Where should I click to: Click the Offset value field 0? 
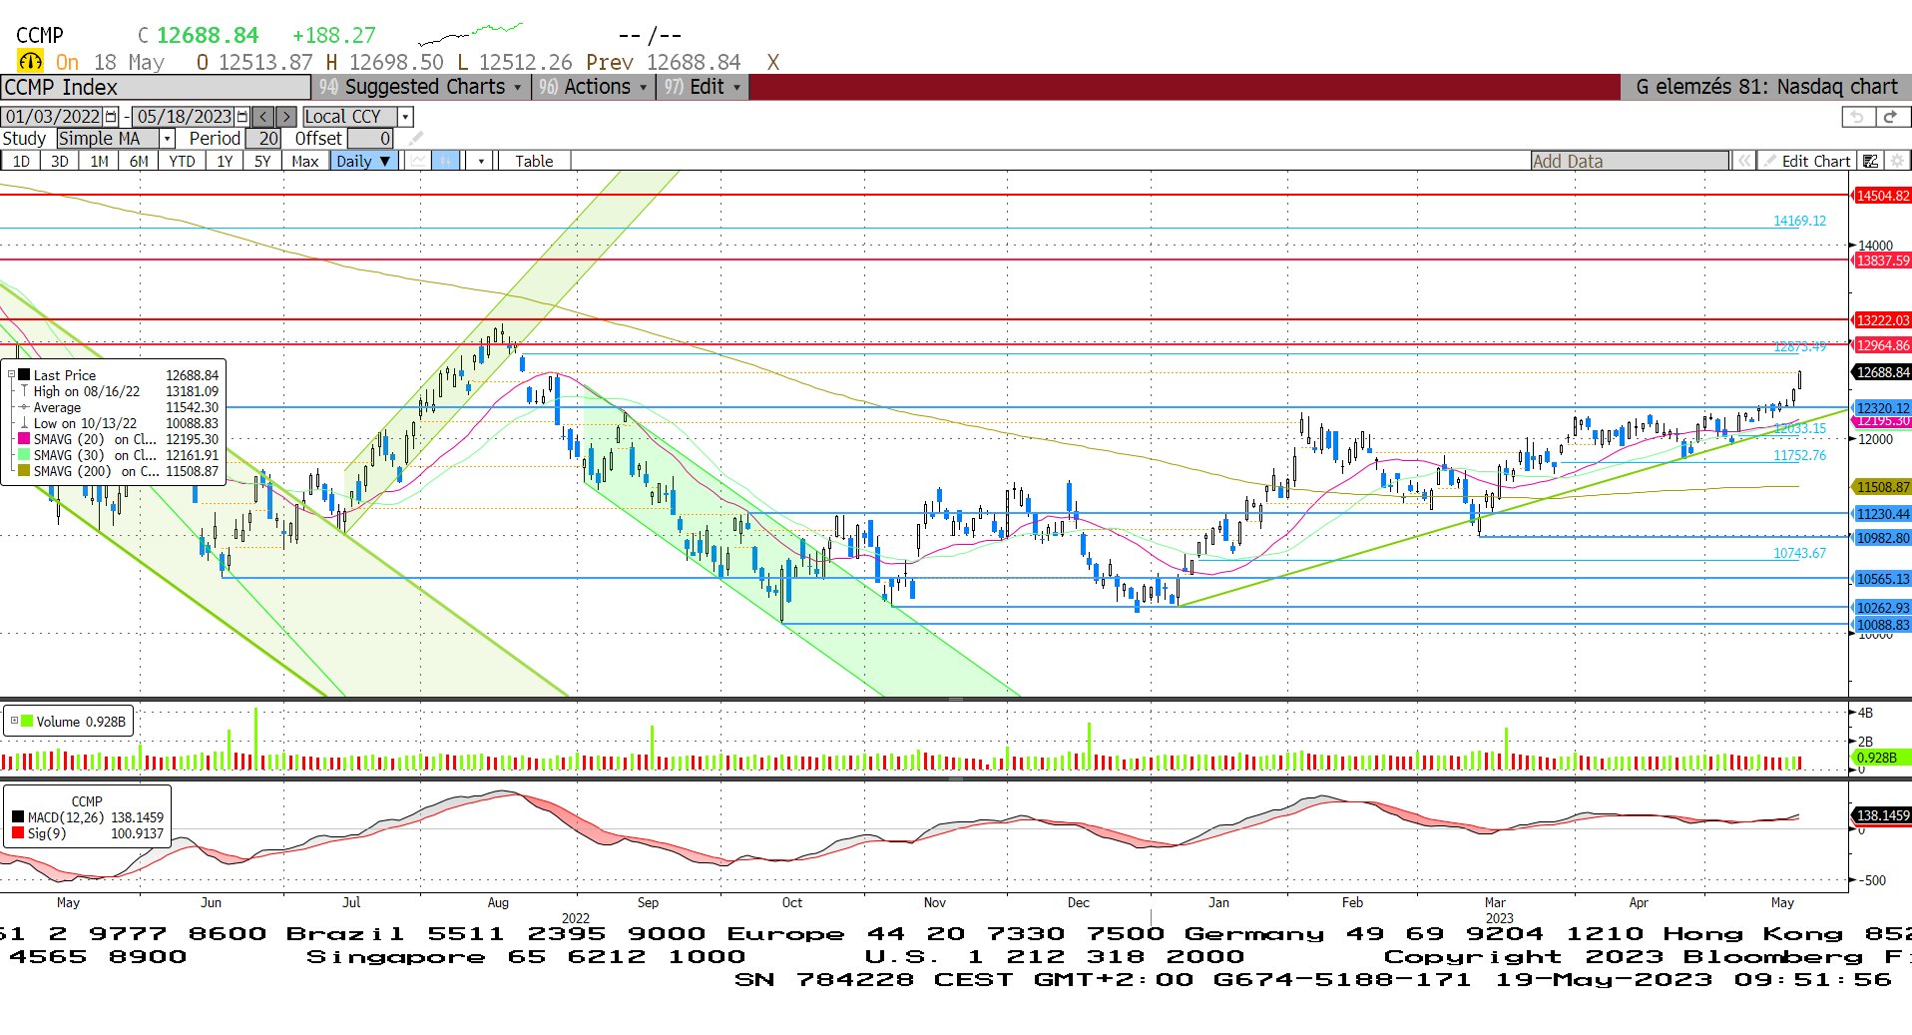pyautogui.click(x=370, y=139)
